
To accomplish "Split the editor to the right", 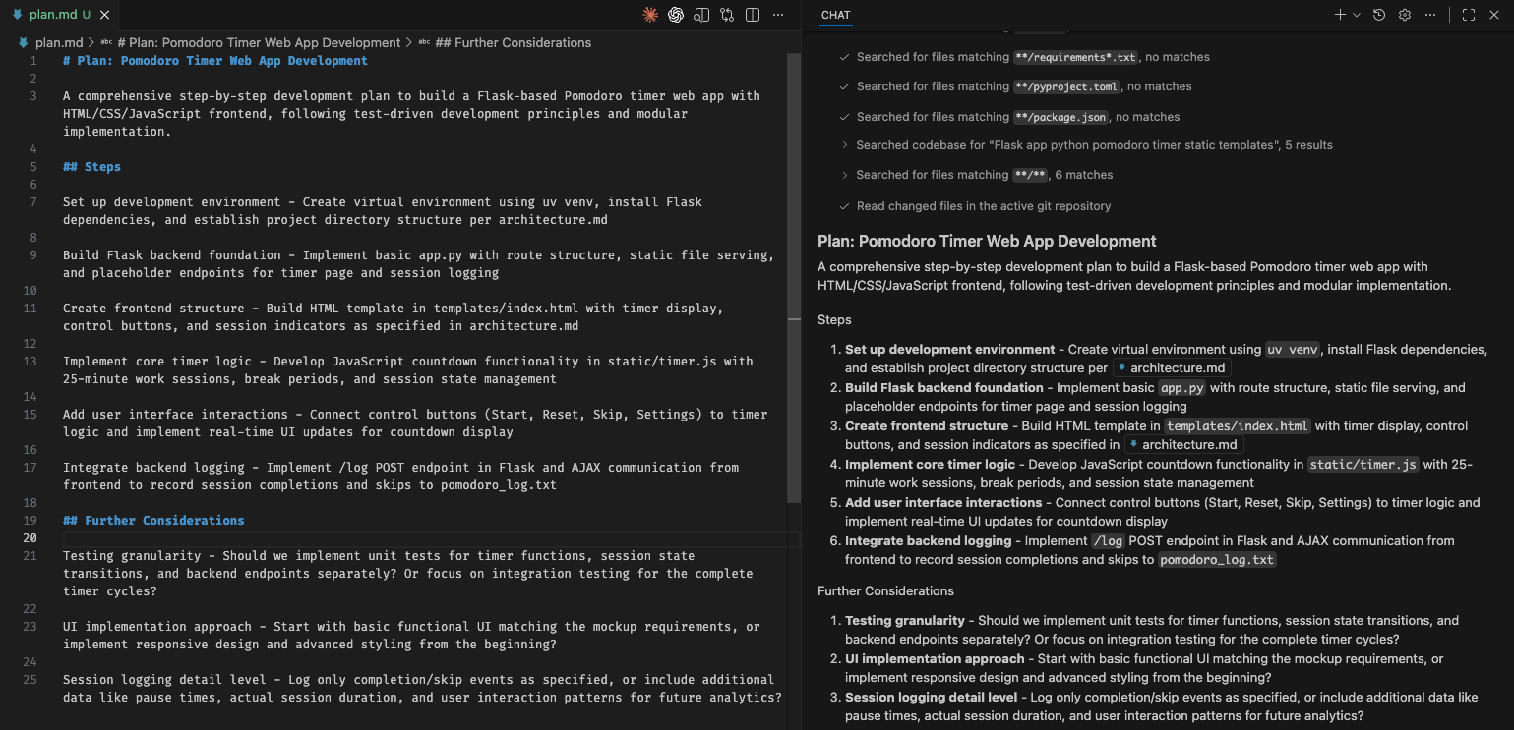I will pos(753,15).
